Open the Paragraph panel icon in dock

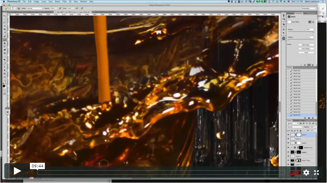click(284, 33)
